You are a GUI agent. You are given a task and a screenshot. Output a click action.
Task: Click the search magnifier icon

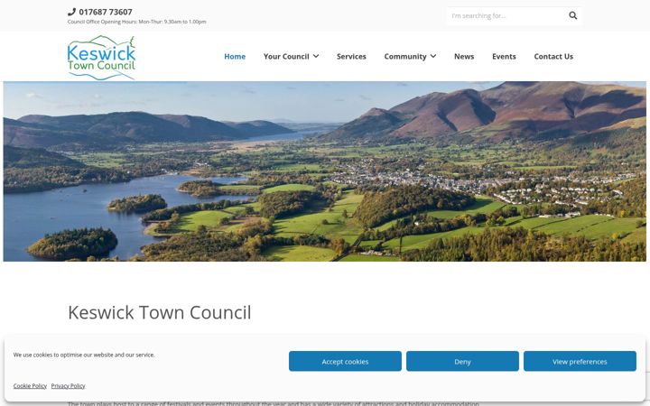click(x=573, y=15)
